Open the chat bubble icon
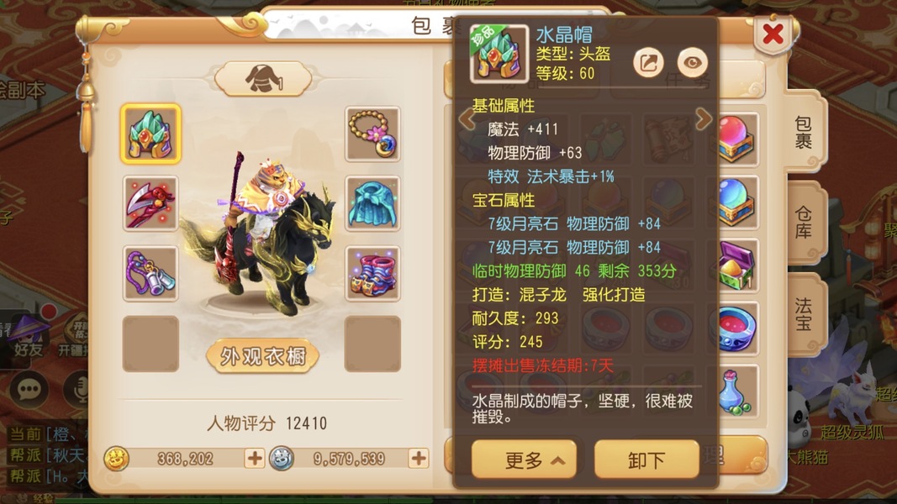897x504 pixels. [29, 390]
